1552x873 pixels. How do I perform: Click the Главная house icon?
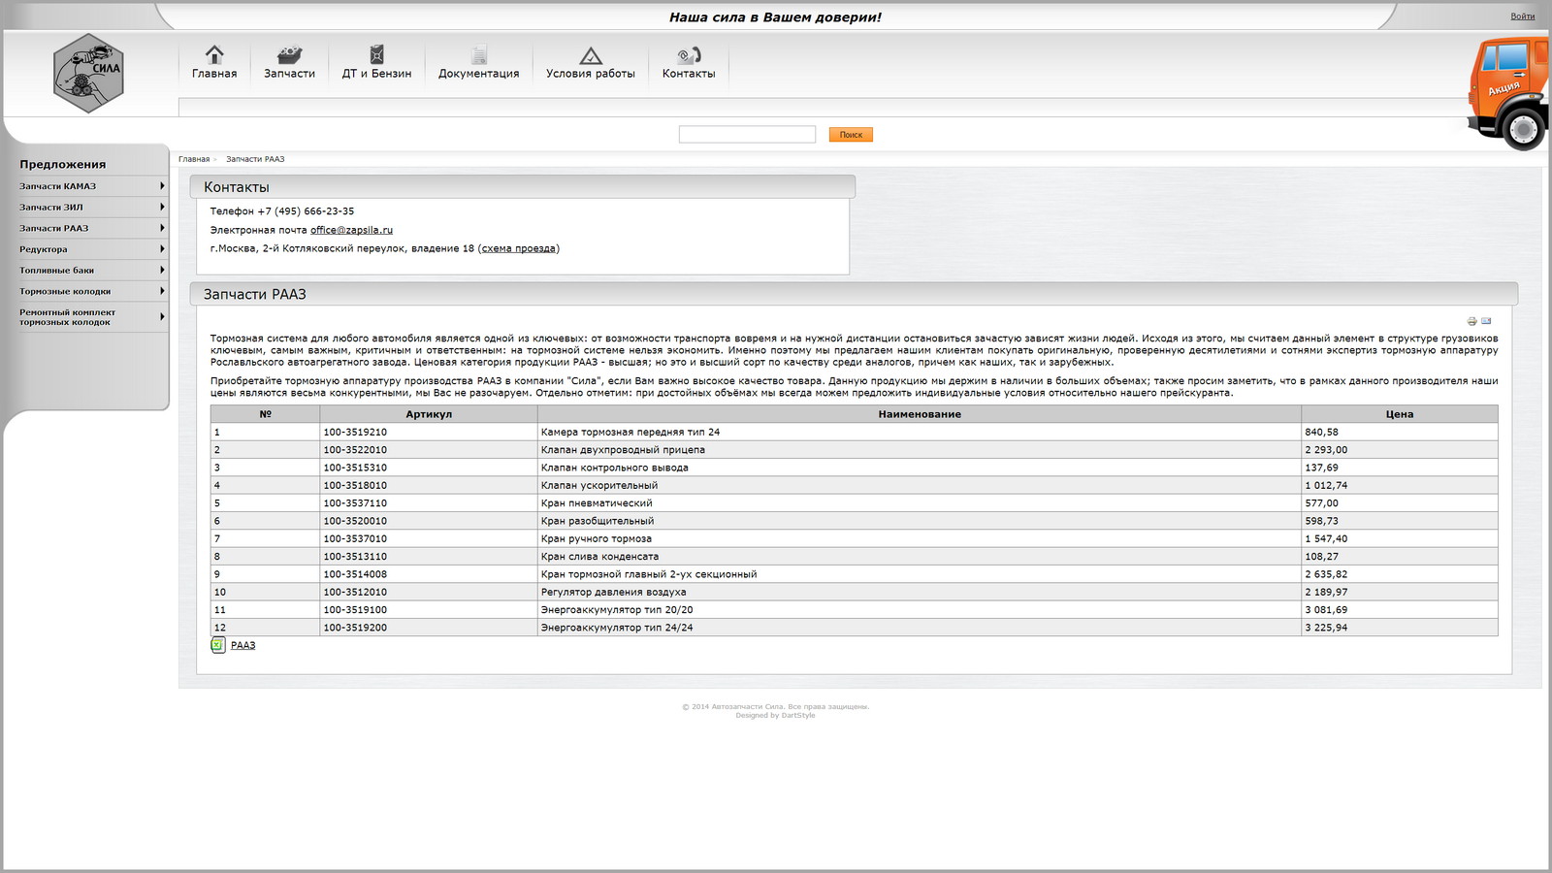click(x=214, y=54)
